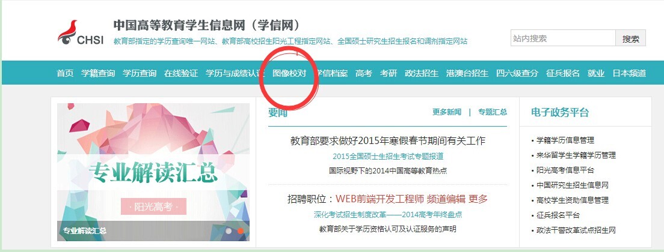
Task: Open the 教育部要求做好2015年寒假春节期间有关工作 headline
Action: coord(388,140)
